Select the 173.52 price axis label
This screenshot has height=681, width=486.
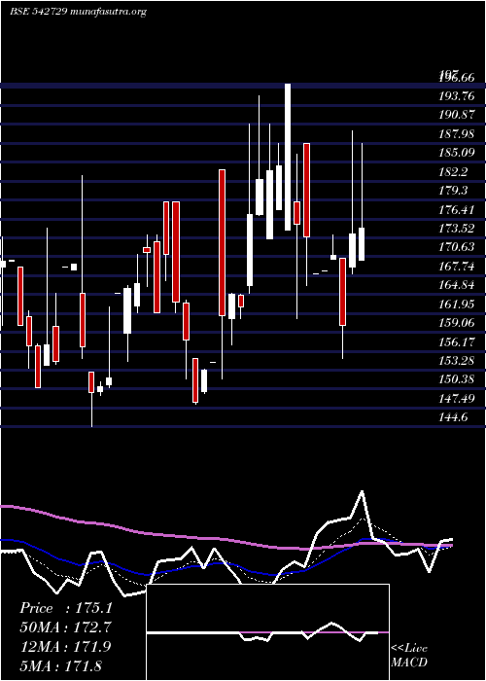click(457, 229)
